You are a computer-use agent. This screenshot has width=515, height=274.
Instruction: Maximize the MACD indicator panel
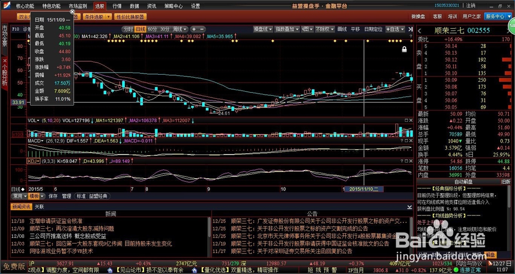[406, 141]
